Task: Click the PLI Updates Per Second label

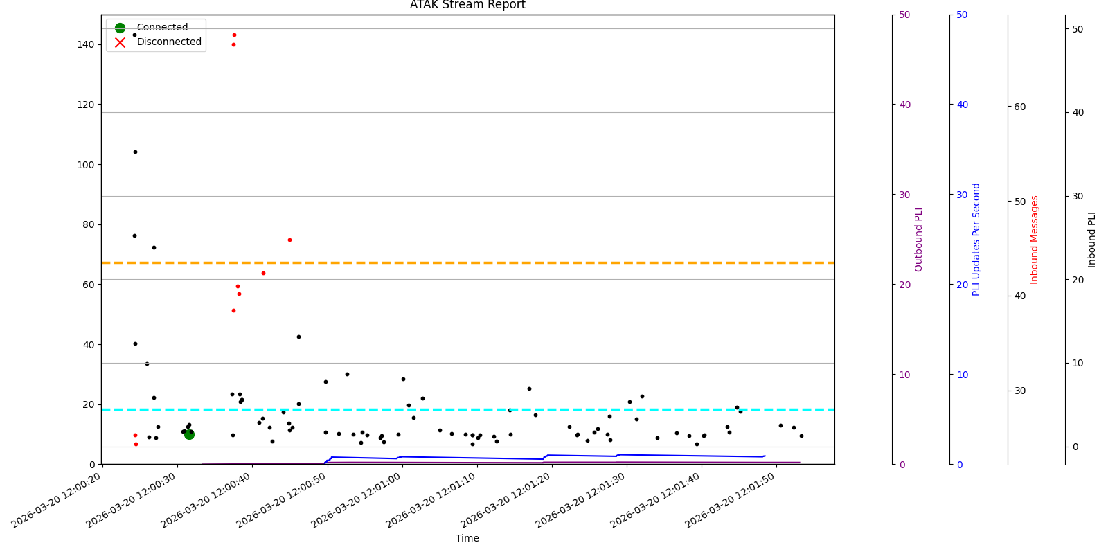Action: click(x=976, y=240)
